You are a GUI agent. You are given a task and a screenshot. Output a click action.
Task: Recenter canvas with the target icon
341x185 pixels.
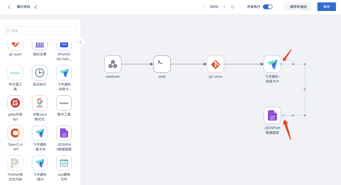[x=232, y=7]
